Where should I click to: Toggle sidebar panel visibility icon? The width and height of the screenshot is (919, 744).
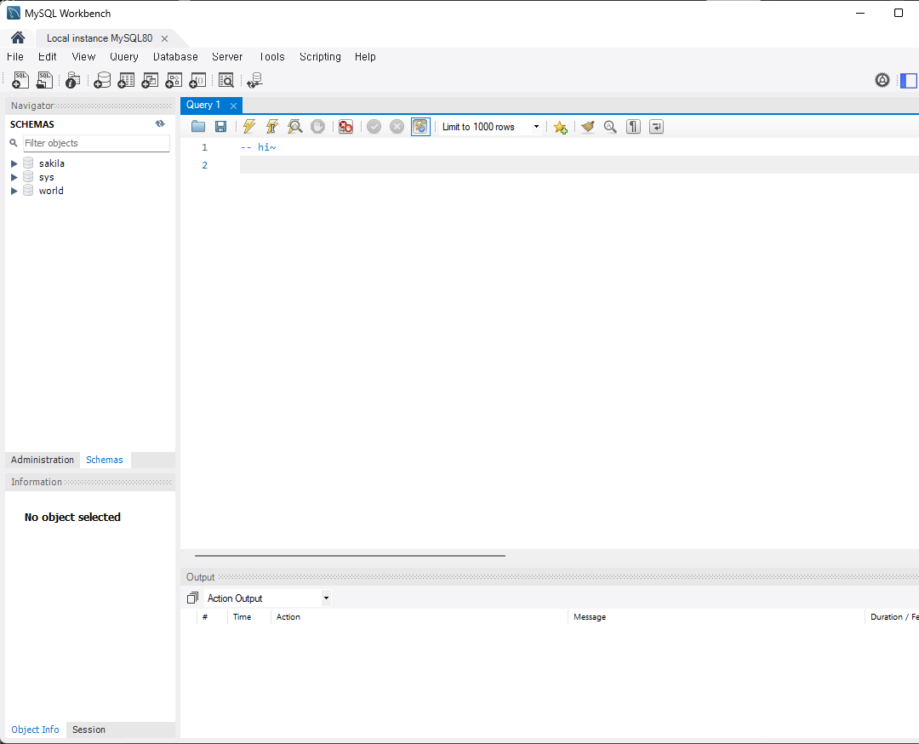(909, 80)
